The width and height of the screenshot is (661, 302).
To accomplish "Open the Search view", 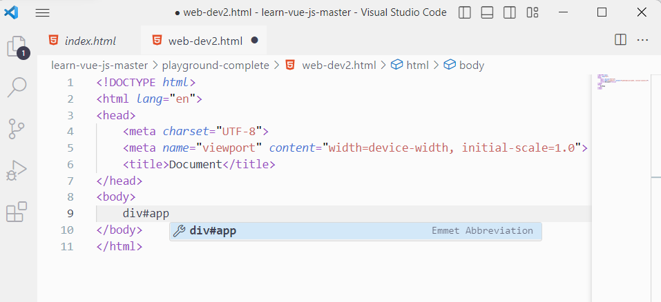I will [x=17, y=87].
